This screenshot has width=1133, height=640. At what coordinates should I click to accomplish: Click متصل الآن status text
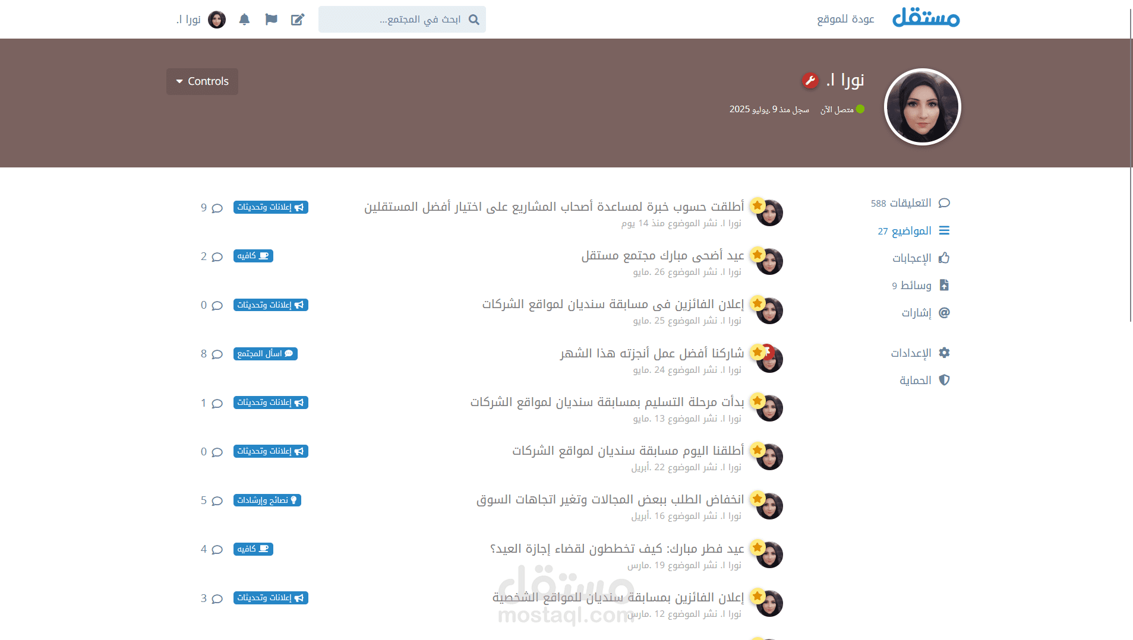coord(837,110)
